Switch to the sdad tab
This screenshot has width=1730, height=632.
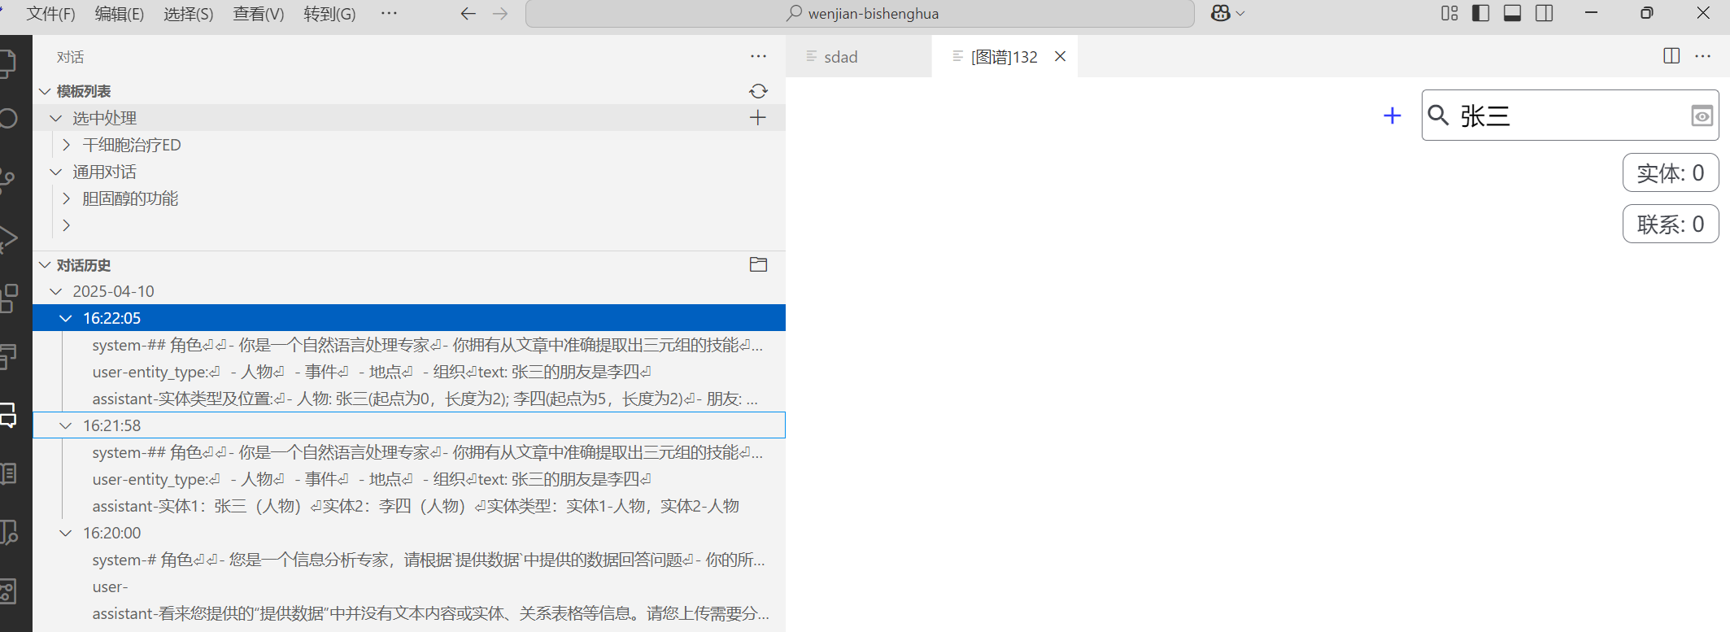click(840, 57)
